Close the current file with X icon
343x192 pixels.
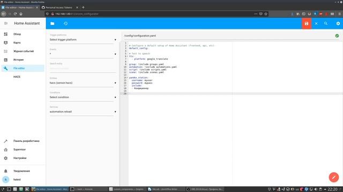point(316,23)
